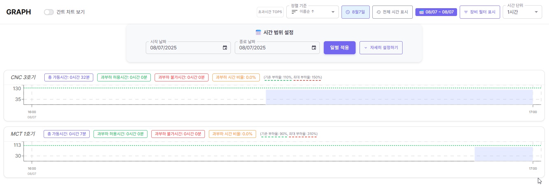Open calendar picker for 종료 날짜

point(314,48)
